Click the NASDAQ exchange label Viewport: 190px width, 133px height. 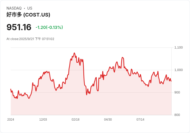14,8
